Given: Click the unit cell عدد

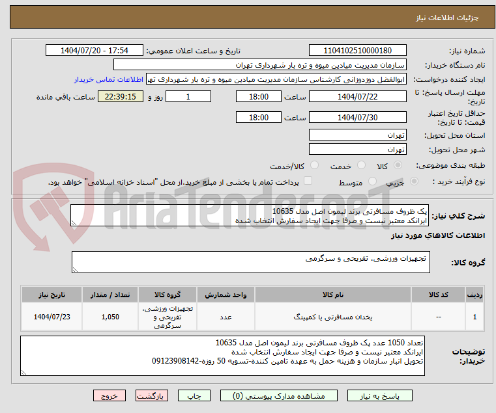Looking at the screenshot, I should pyautogui.click(x=226, y=317).
